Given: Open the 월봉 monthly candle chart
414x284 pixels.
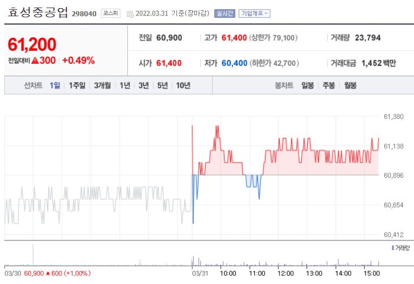Looking at the screenshot, I should 350,85.
